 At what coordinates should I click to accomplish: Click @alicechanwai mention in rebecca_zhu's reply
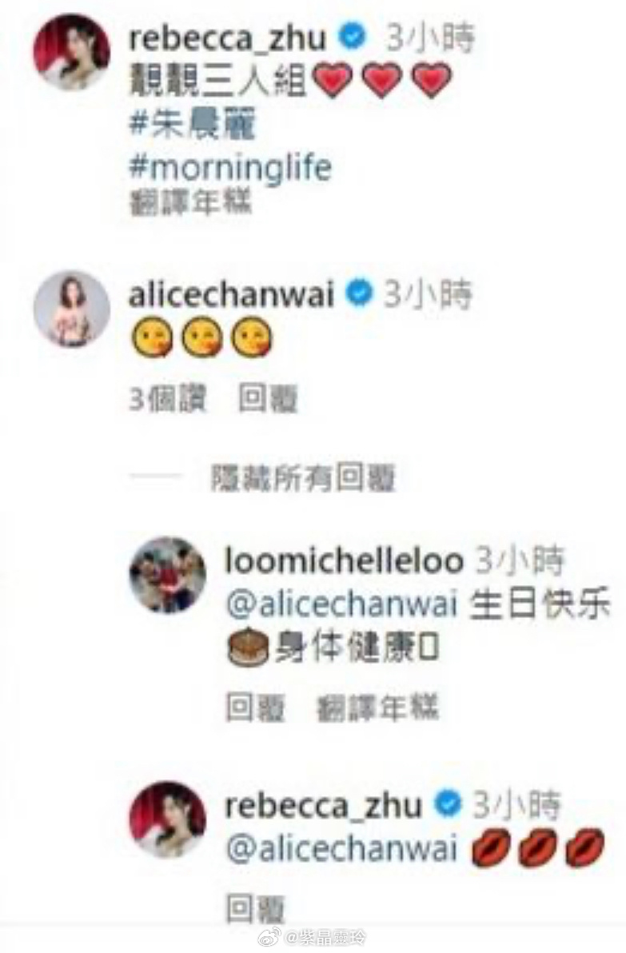(x=341, y=848)
